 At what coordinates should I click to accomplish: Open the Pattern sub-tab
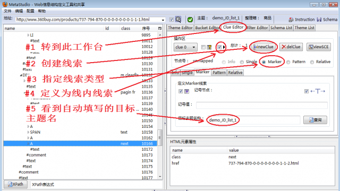[x=219, y=73]
